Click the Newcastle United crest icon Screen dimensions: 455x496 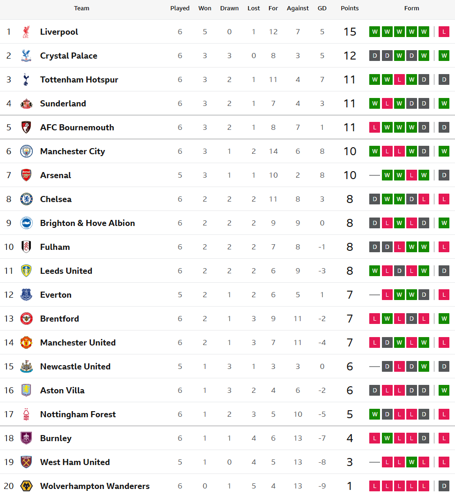pos(26,367)
